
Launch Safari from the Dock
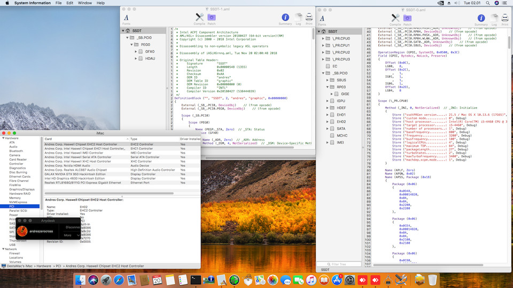[x=119, y=279]
